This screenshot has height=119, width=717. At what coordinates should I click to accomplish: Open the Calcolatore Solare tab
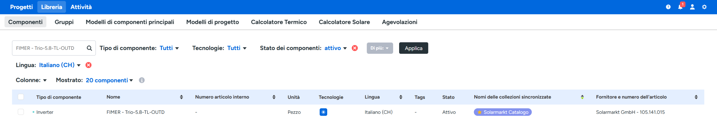click(x=344, y=22)
